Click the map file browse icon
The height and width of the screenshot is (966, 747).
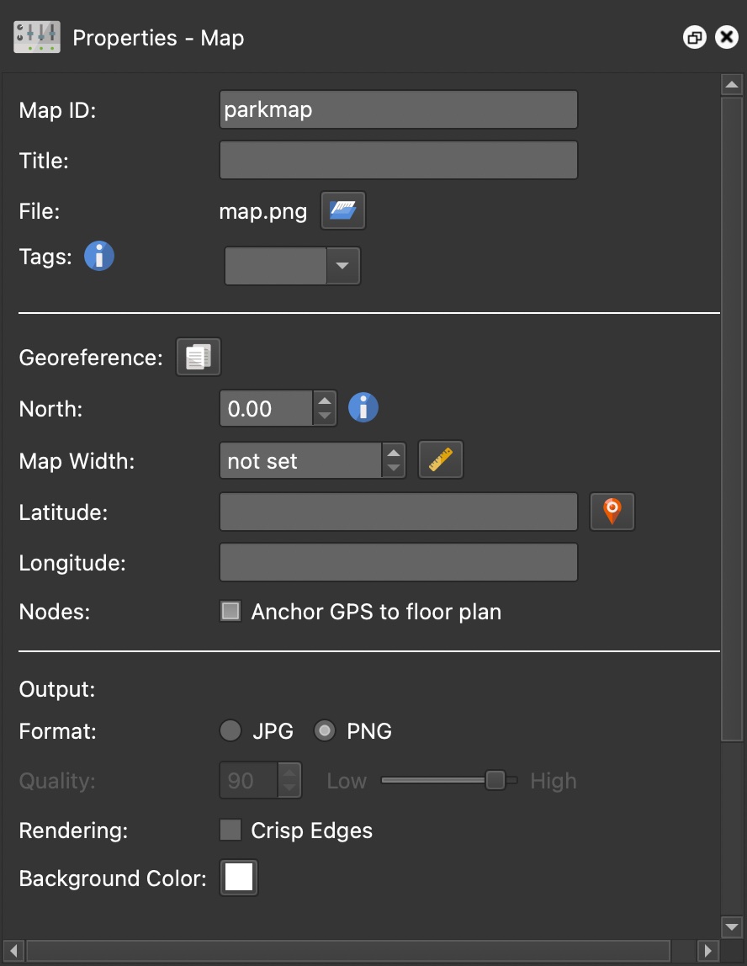pyautogui.click(x=343, y=210)
